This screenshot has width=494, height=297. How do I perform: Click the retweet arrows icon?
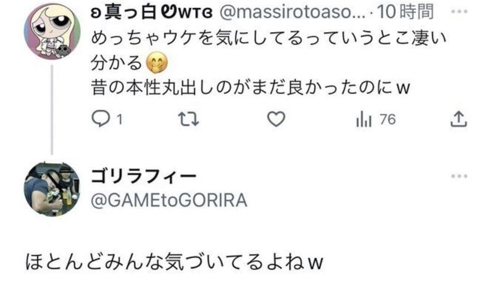188,119
